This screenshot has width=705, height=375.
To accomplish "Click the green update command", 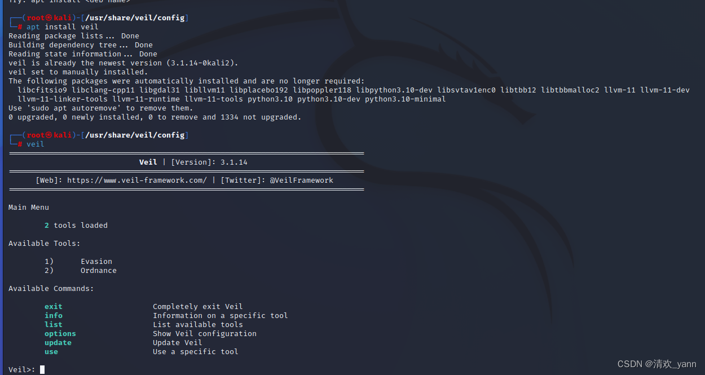I will pyautogui.click(x=58, y=343).
